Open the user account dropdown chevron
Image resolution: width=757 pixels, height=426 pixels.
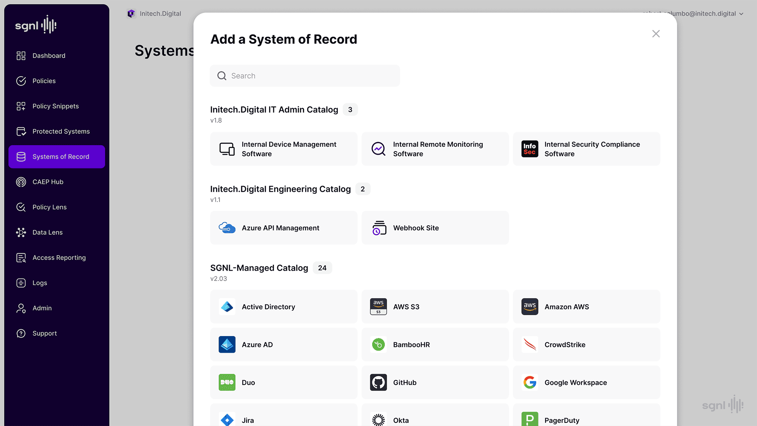(x=741, y=14)
